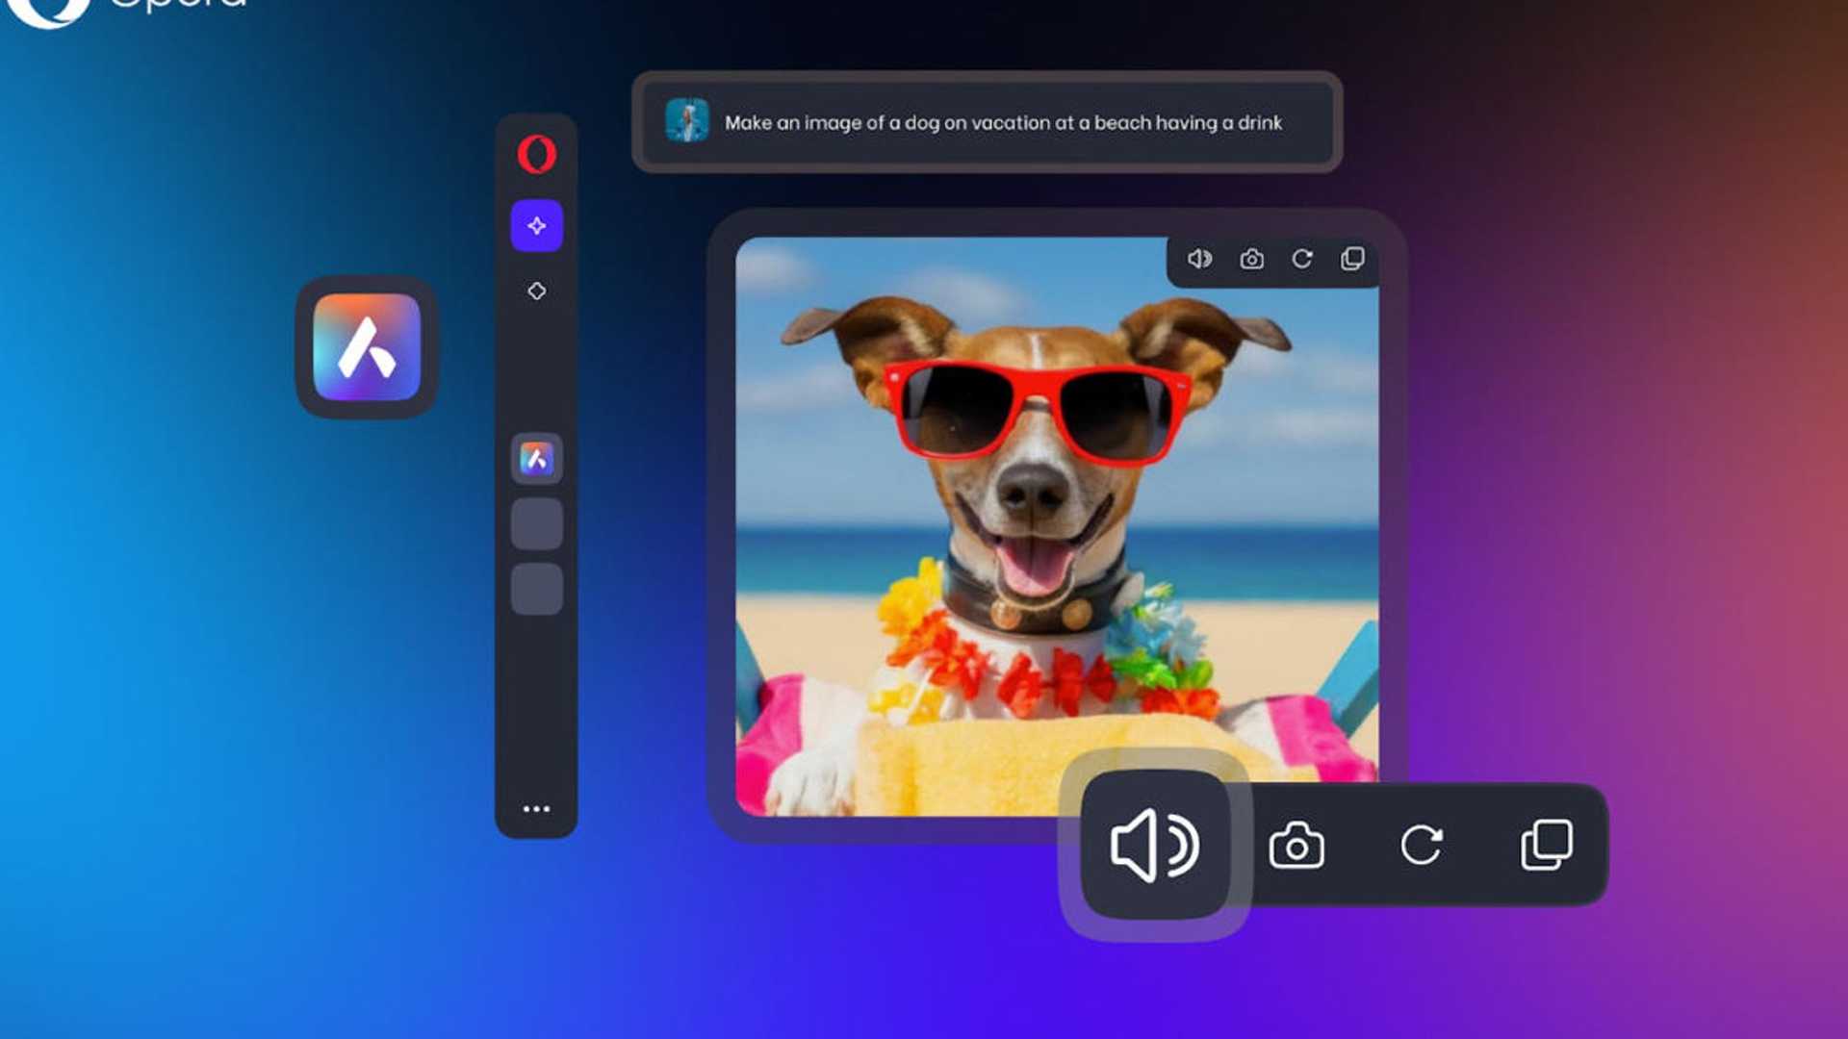Screen dimensions: 1848x1039
Task: Click the large regenerate icon in enlarged toolbar
Action: (x=1422, y=846)
